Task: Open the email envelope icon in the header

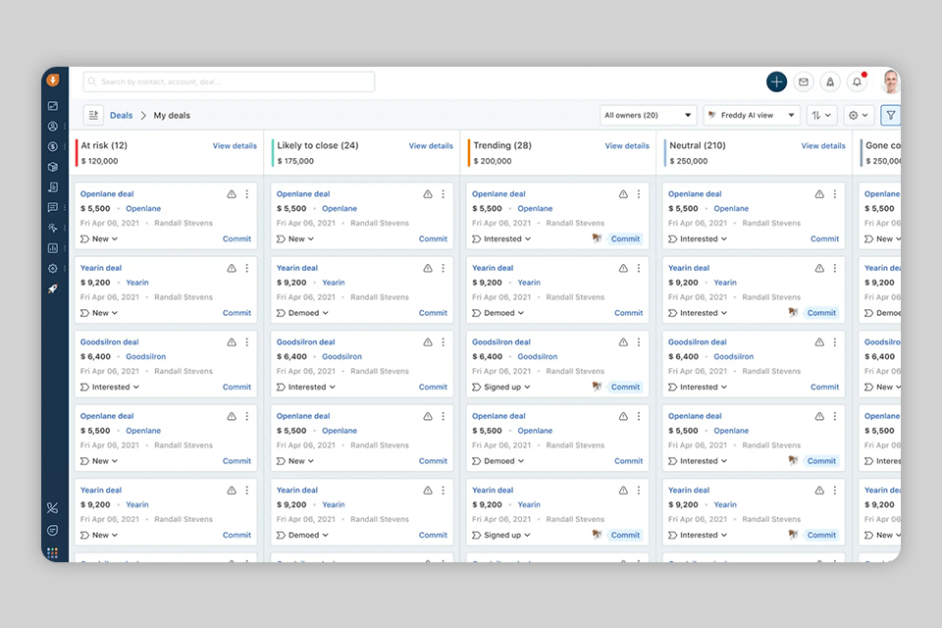Action: [x=804, y=81]
